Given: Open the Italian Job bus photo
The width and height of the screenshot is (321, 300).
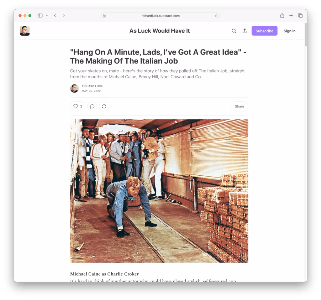Looking at the screenshot, I should pos(159,191).
